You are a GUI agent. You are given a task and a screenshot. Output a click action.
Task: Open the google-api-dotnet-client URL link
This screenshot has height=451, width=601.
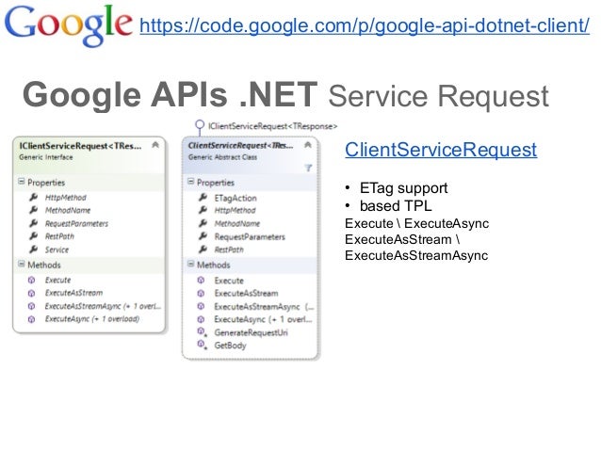tap(365, 25)
